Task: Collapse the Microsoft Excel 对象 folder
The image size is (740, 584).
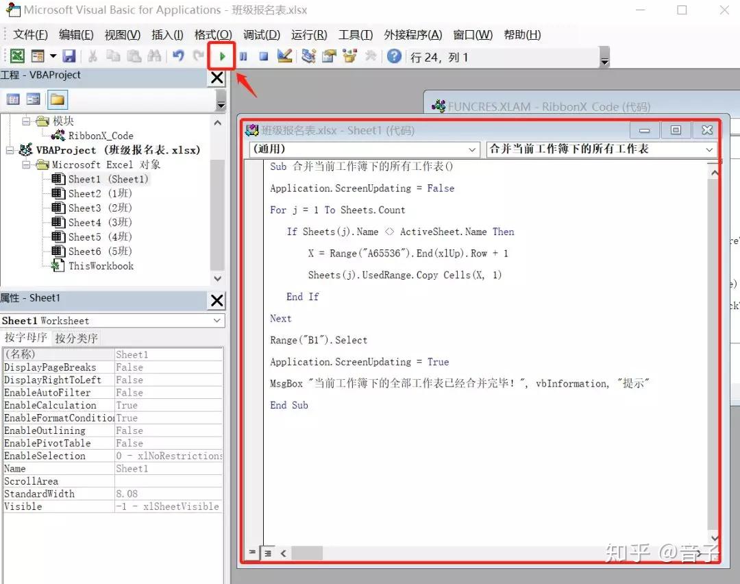Action: point(26,165)
